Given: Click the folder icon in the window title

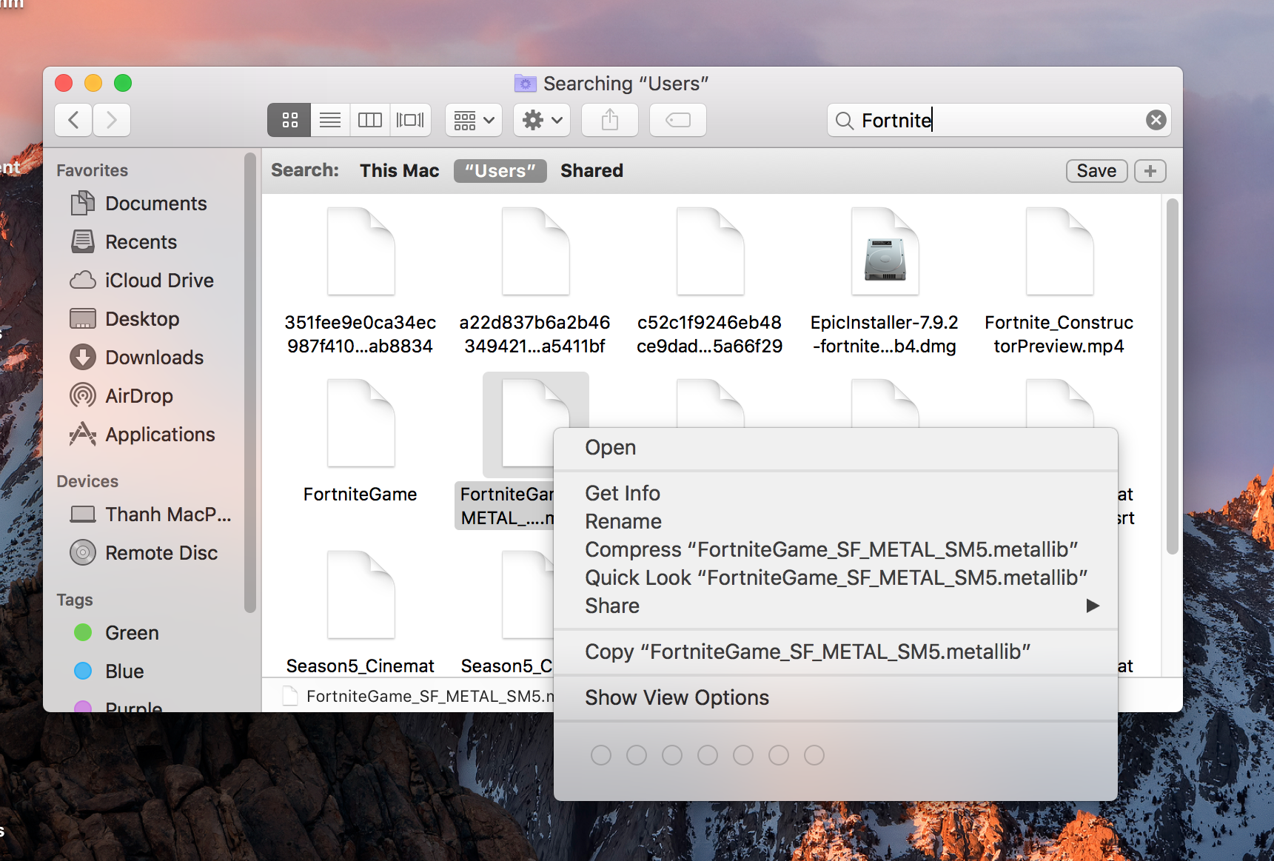Looking at the screenshot, I should tap(526, 83).
